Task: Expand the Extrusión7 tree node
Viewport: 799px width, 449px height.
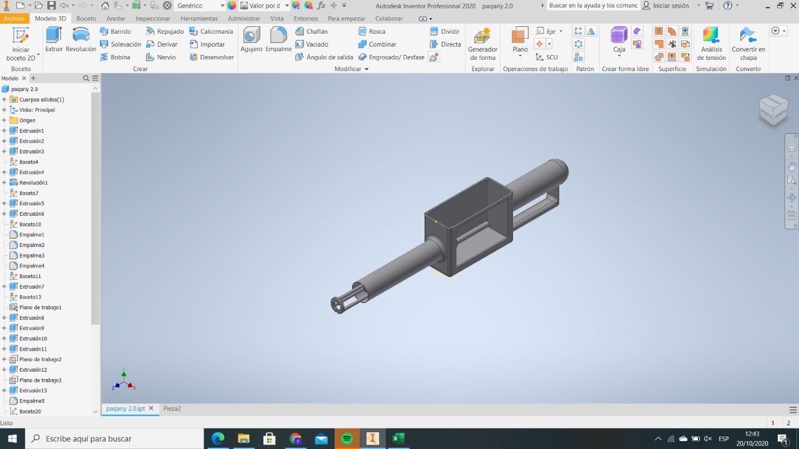Action: coord(4,287)
